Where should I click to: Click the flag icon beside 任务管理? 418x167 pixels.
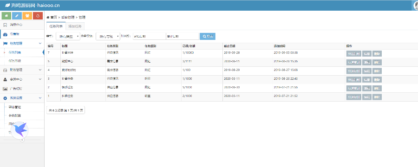[5, 44]
